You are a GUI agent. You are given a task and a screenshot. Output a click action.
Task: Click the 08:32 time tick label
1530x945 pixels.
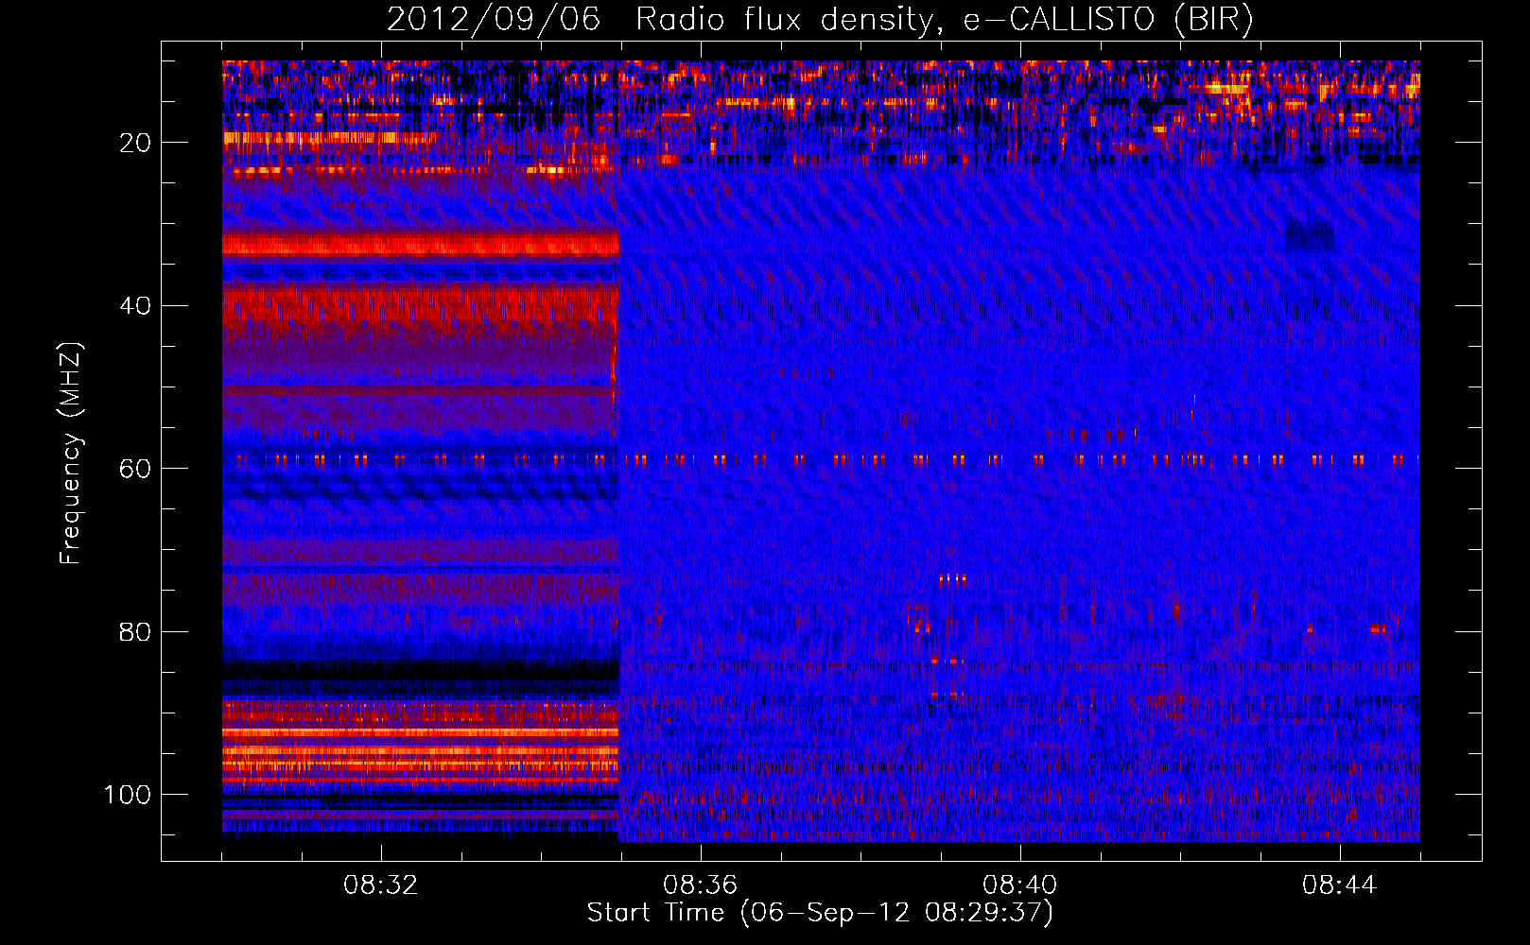point(380,885)
